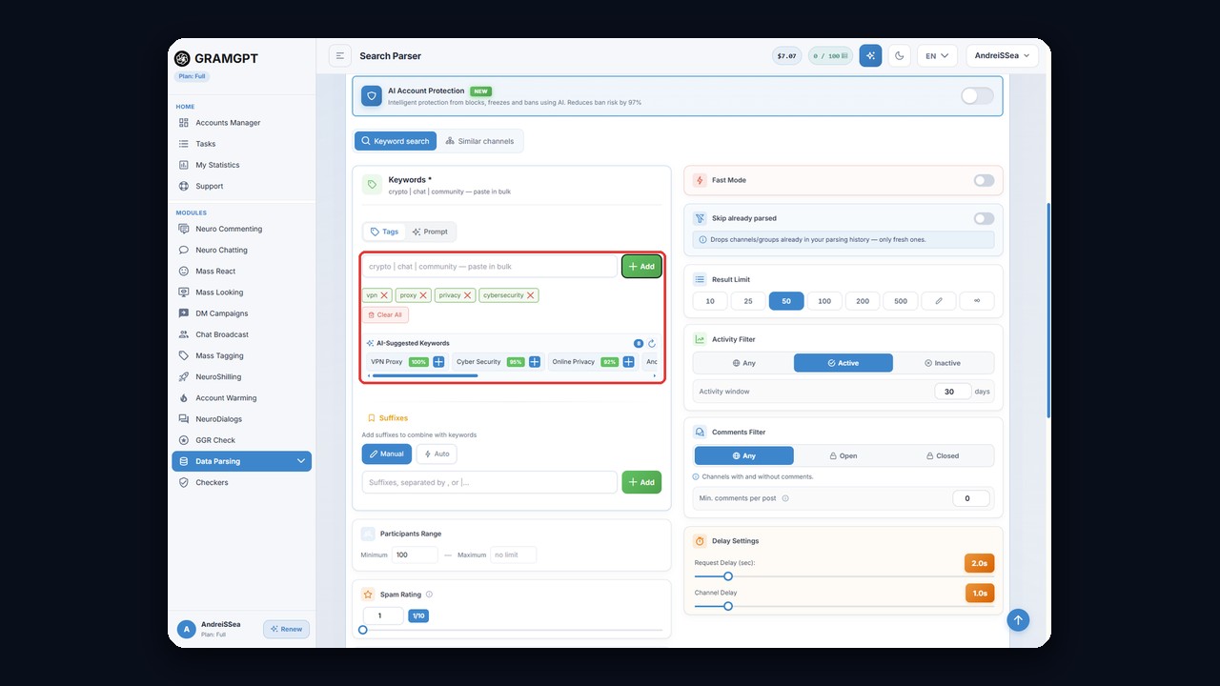Image resolution: width=1220 pixels, height=686 pixels.
Task: Click the Min. comments per post info icon
Action: tap(785, 498)
